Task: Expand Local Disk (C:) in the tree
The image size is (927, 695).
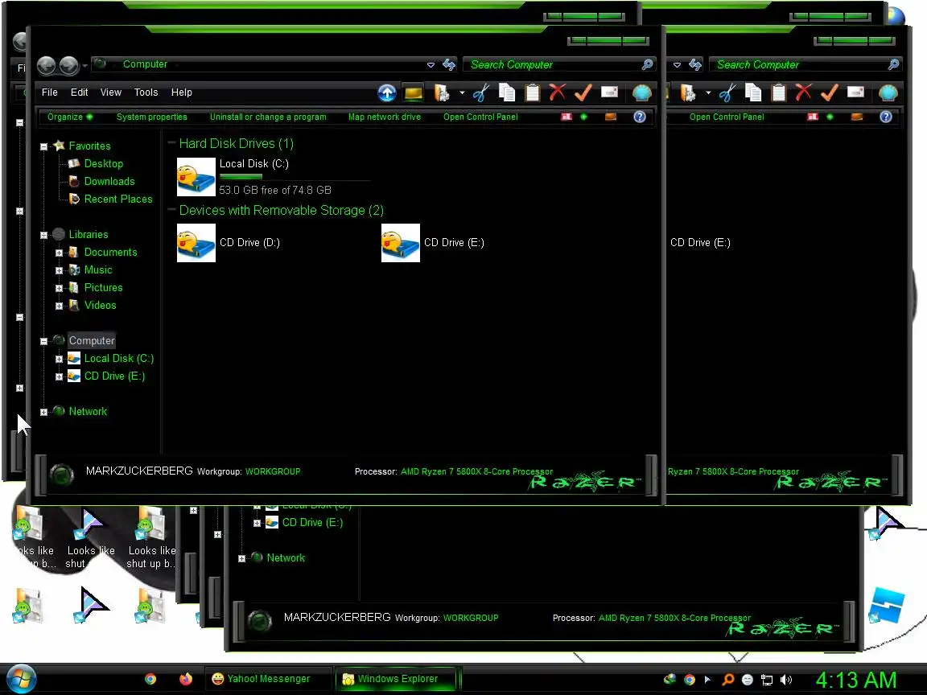Action: pos(59,360)
